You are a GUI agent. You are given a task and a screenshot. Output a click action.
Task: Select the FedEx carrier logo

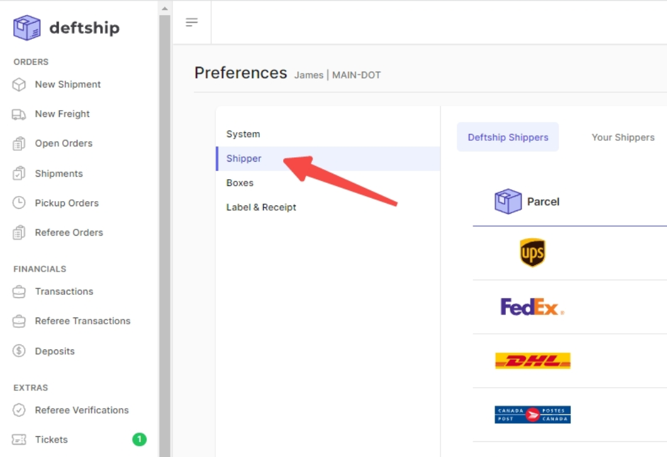click(x=532, y=307)
